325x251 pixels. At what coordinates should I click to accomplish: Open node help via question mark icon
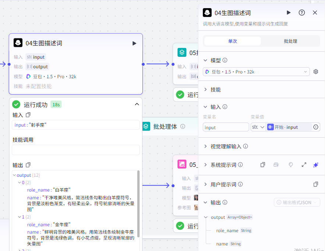click(302, 12)
